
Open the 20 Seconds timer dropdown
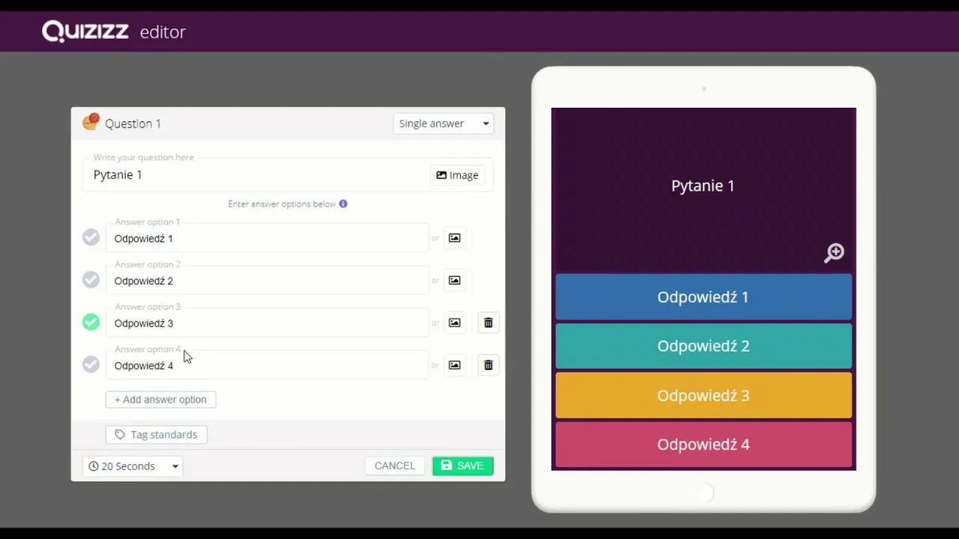(x=133, y=466)
